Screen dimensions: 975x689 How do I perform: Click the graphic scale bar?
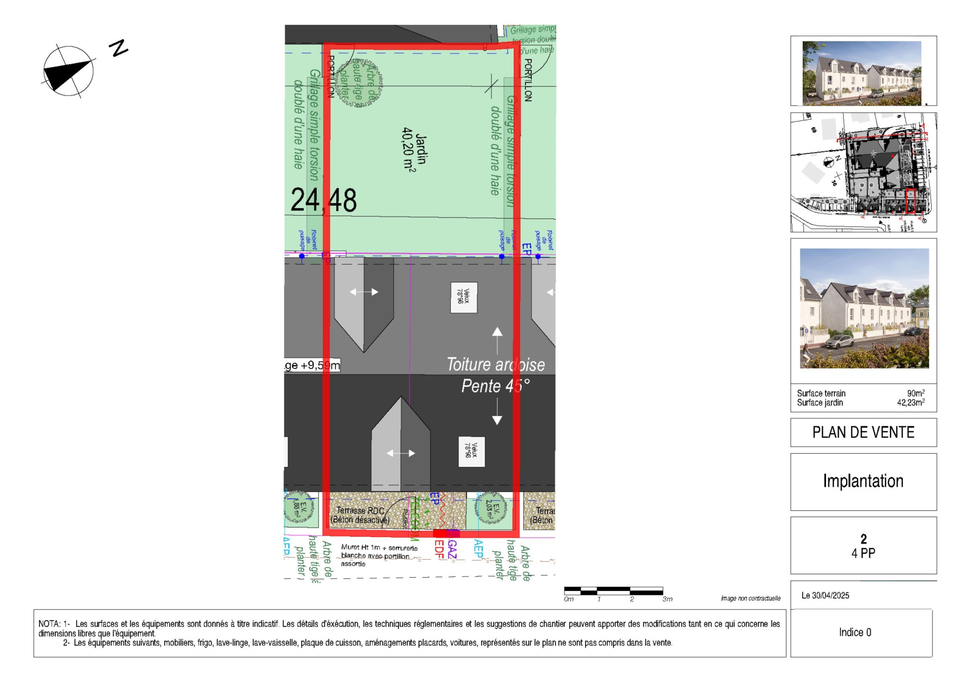coord(613,591)
